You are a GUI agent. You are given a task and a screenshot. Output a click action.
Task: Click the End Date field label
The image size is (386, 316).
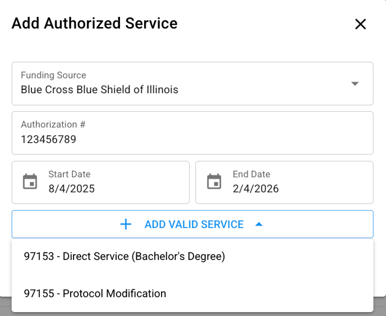(x=251, y=174)
